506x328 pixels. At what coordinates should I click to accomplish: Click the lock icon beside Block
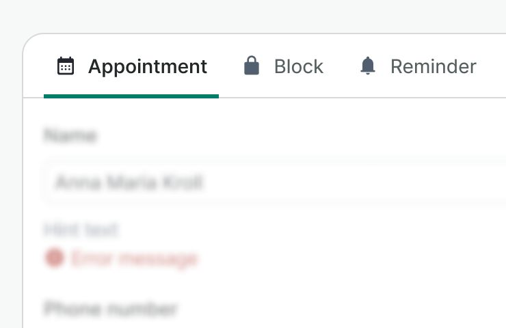252,66
